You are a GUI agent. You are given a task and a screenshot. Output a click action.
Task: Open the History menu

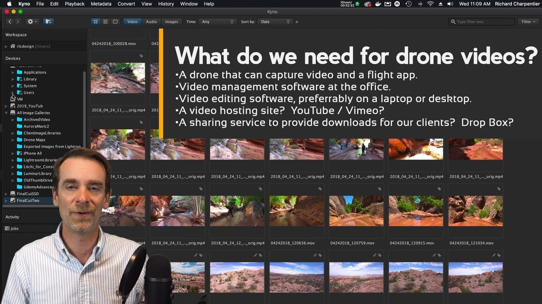[x=166, y=4]
